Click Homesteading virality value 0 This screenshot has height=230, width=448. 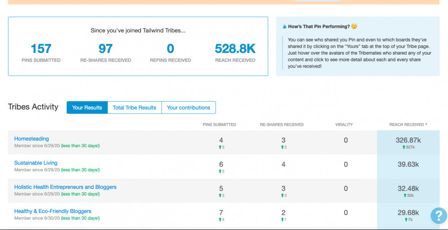click(346, 140)
